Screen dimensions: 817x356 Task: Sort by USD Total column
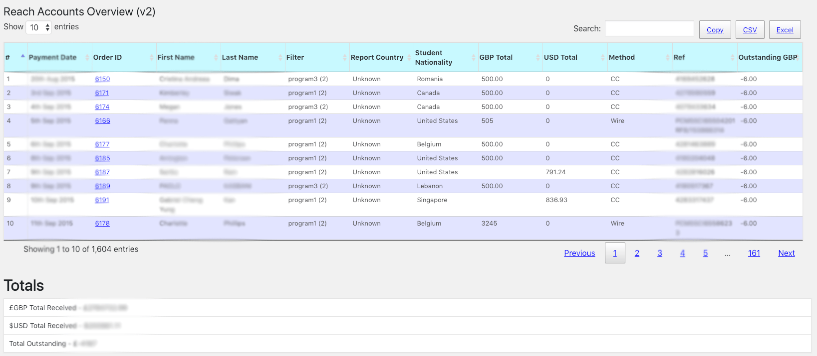point(574,57)
